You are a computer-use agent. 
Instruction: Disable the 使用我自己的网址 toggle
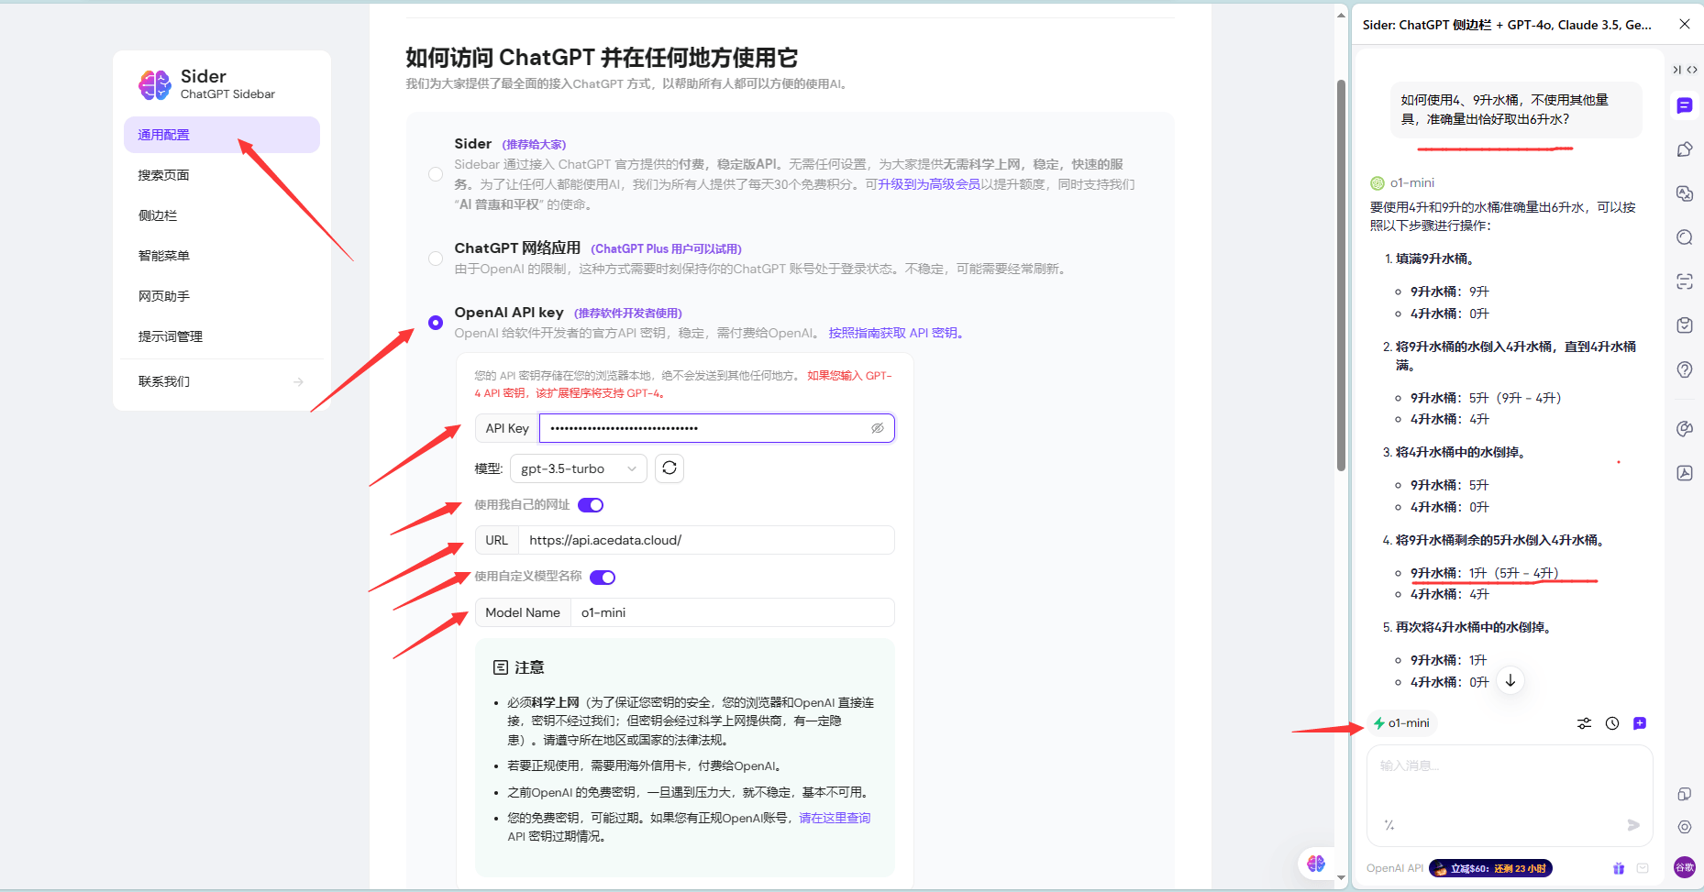[x=591, y=505]
